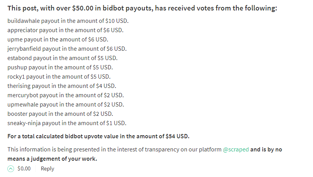Click the therising $4 USD payout line

pyautogui.click(x=62, y=86)
